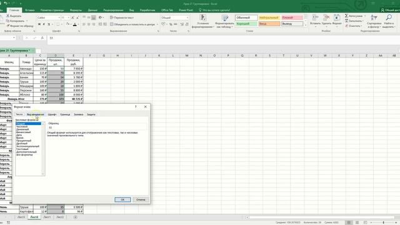
Task: Click align right icon in alignment group
Action: [94, 24]
